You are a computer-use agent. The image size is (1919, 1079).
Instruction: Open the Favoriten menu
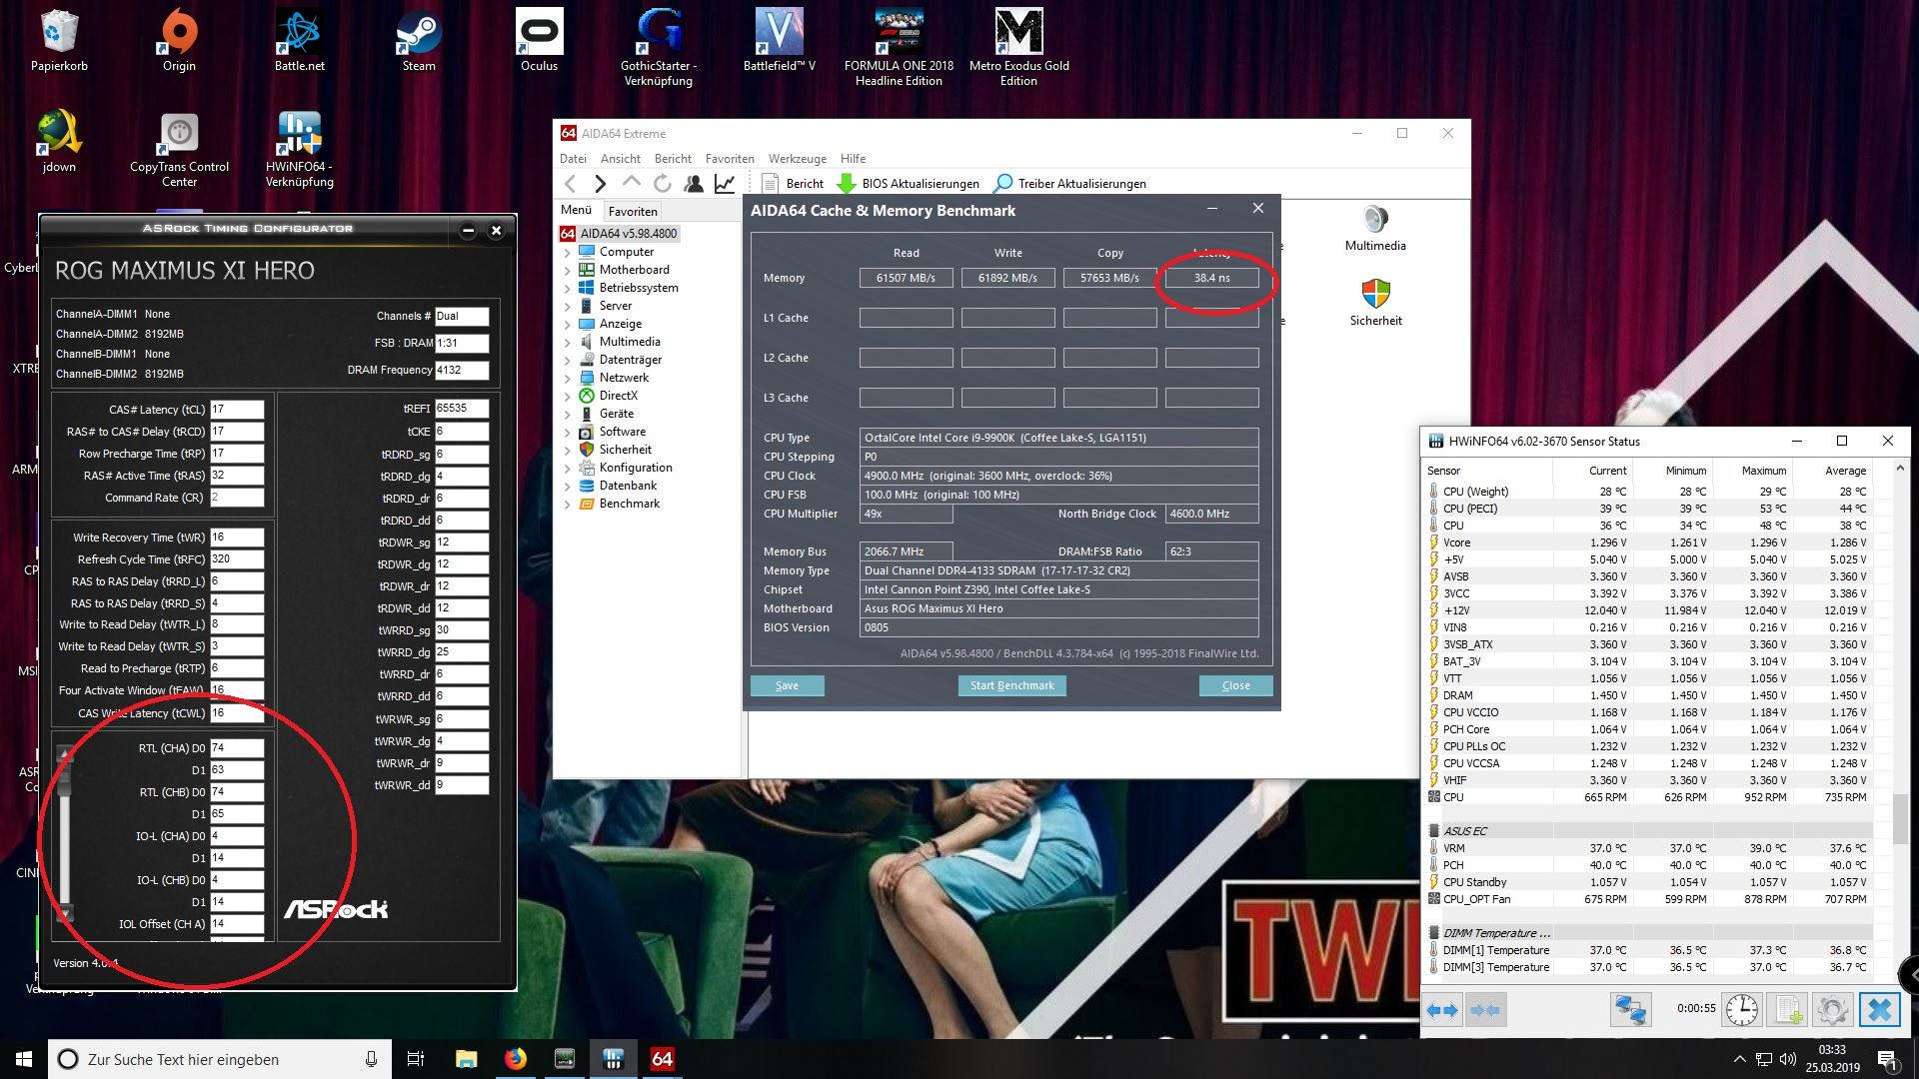730,158
